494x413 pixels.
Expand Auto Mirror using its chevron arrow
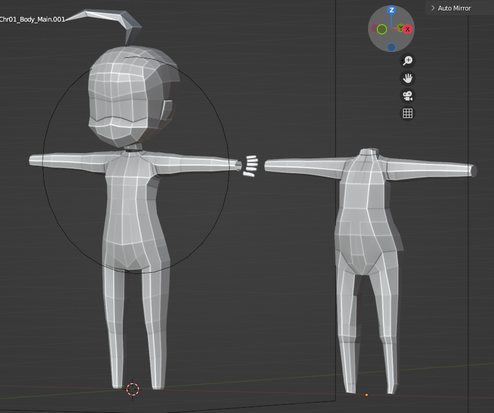point(432,8)
